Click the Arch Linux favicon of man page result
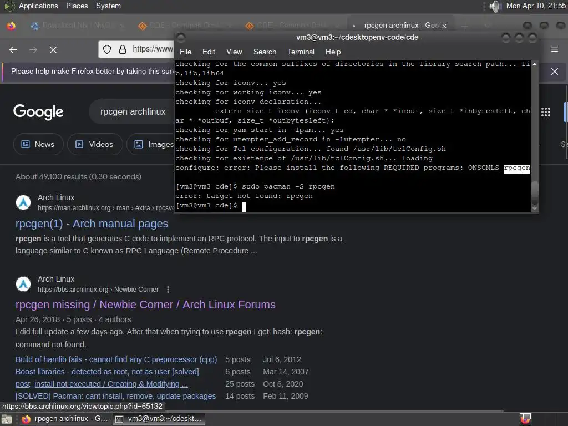This screenshot has height=426, width=568. point(23,202)
